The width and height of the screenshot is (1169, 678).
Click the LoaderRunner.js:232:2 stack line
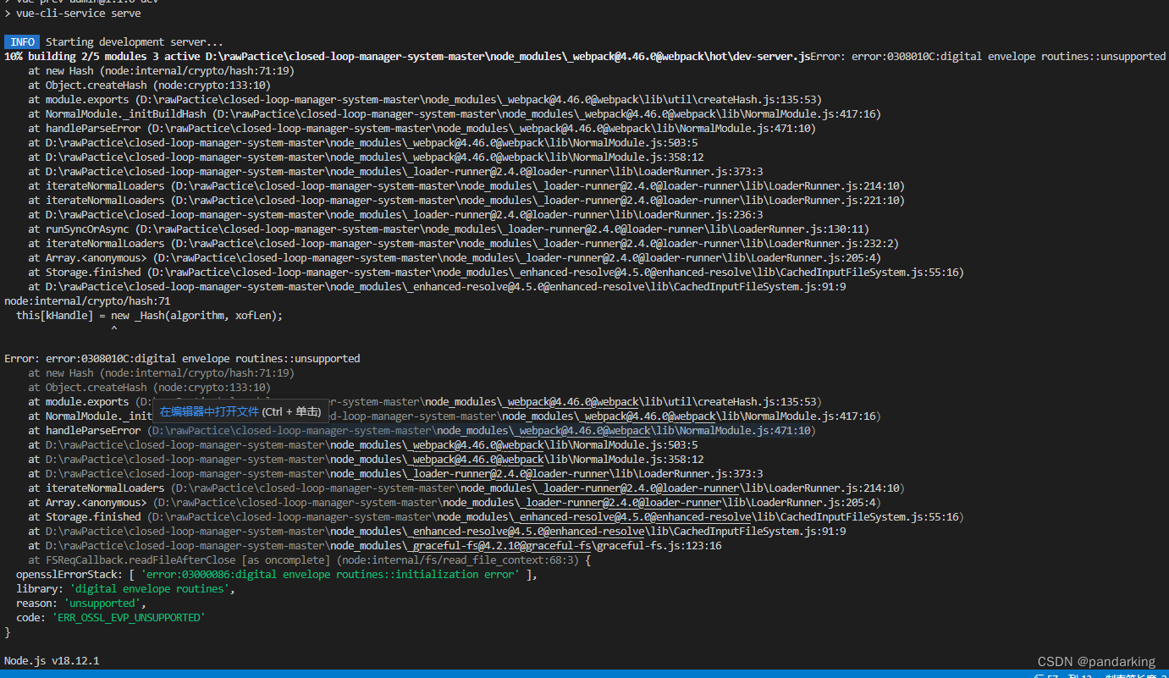click(x=463, y=243)
